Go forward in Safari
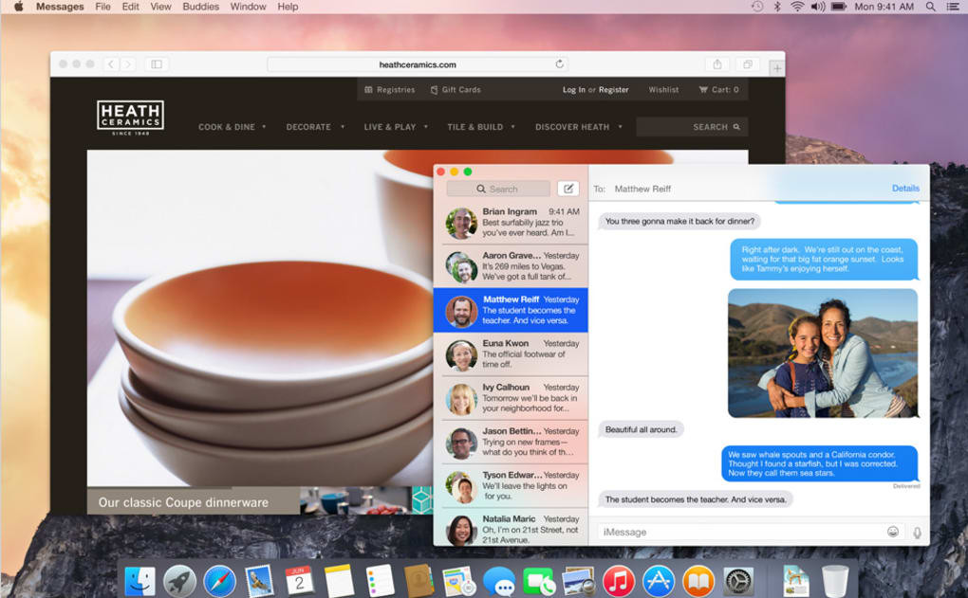Image resolution: width=968 pixels, height=598 pixels. point(128,64)
